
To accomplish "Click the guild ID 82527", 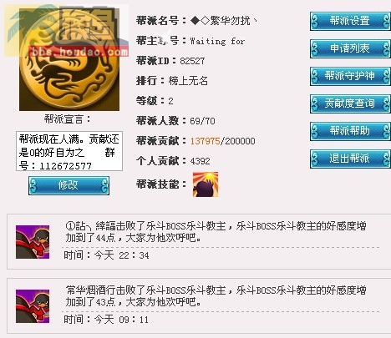I will pos(192,61).
